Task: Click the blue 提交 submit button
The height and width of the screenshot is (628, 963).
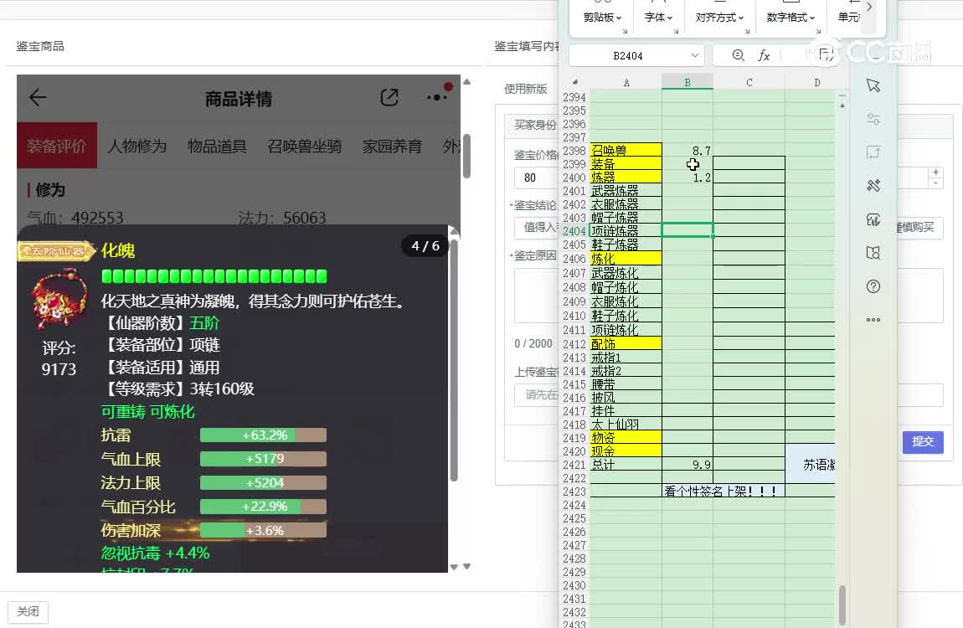Action: 923,441
